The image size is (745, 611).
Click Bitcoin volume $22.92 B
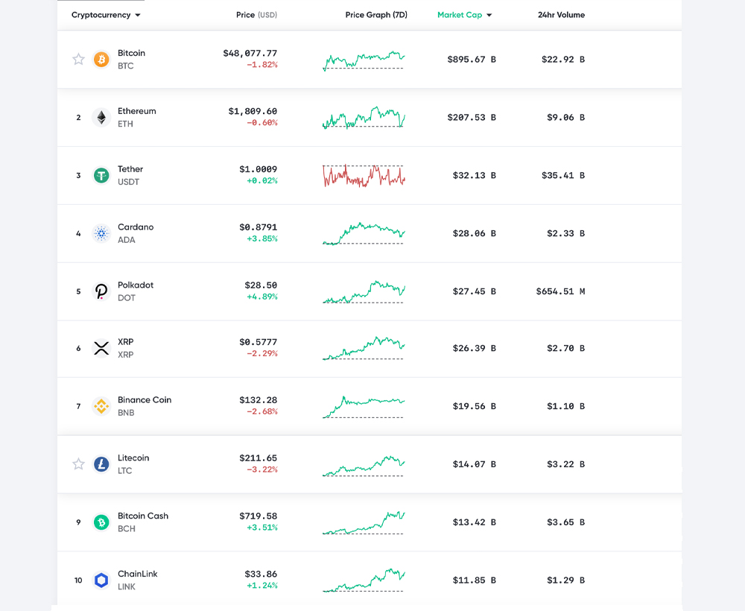click(x=563, y=60)
